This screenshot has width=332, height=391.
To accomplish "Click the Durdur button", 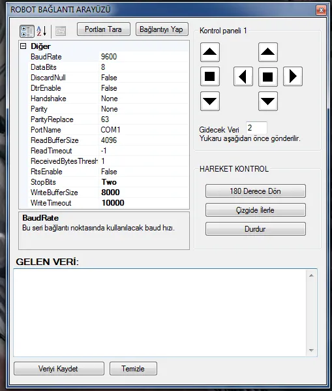I will [256, 229].
